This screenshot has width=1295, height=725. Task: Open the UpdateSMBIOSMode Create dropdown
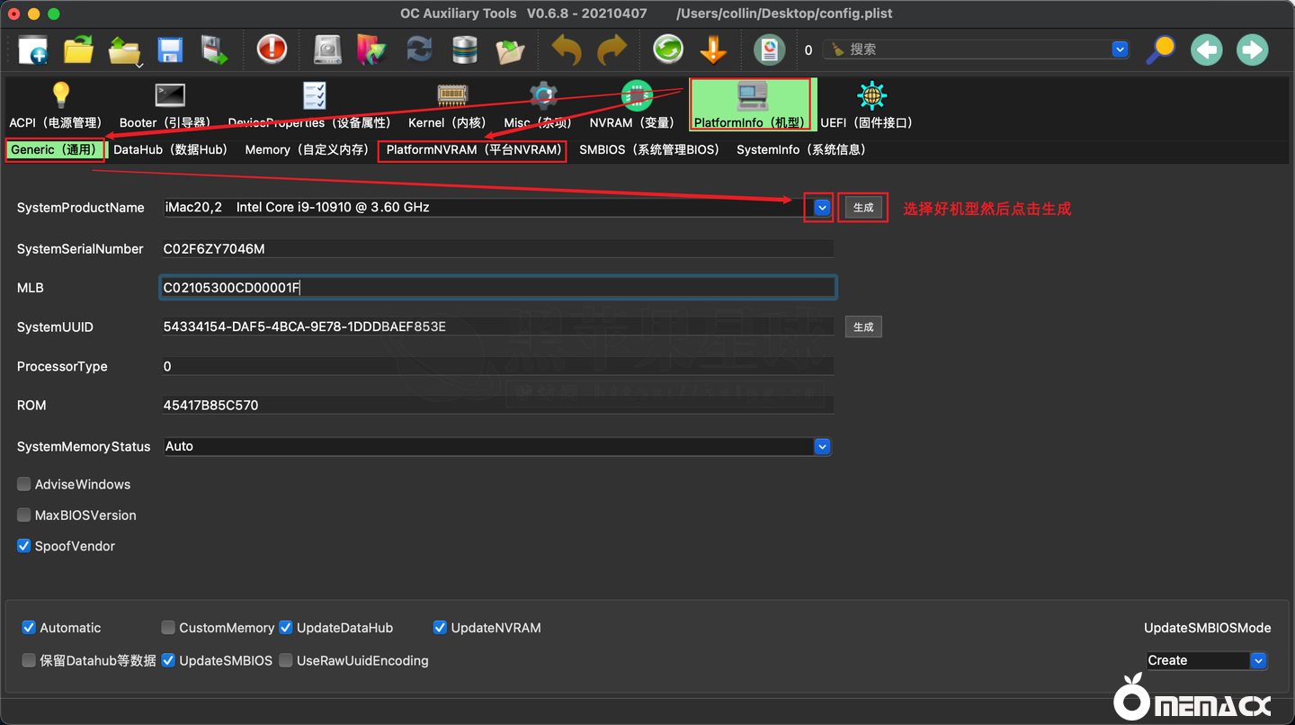pos(1206,660)
